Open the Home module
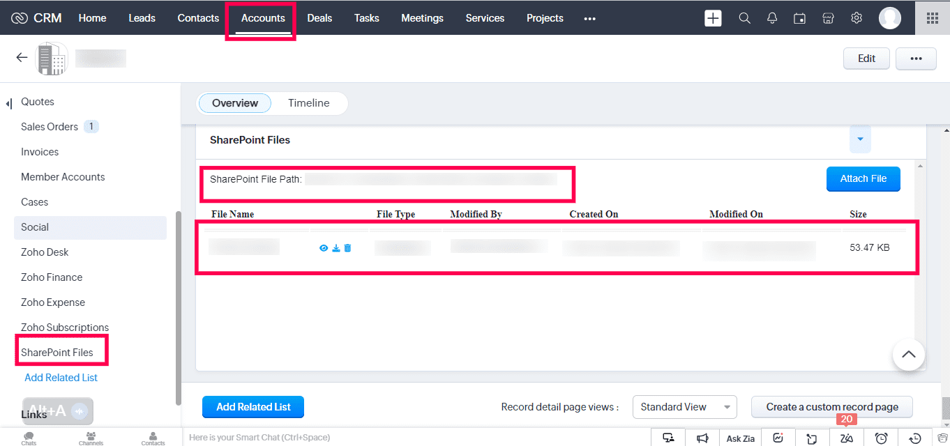This screenshot has width=950, height=446. click(x=92, y=18)
